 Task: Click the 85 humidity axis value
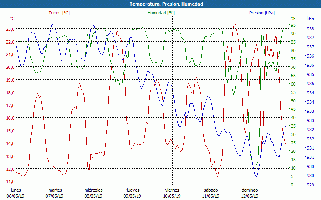point(293,42)
